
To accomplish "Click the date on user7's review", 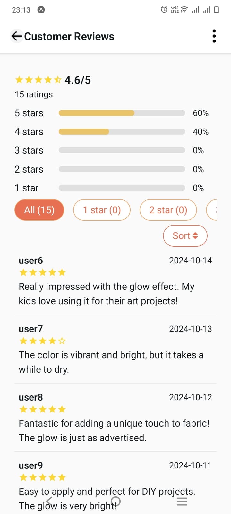I will pyautogui.click(x=190, y=329).
